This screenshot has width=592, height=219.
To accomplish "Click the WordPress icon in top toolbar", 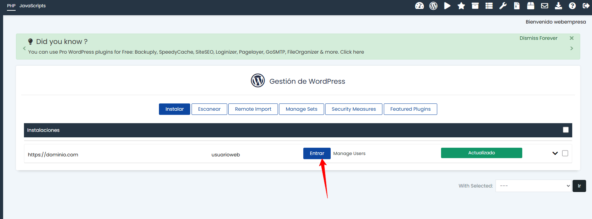I will click(433, 6).
